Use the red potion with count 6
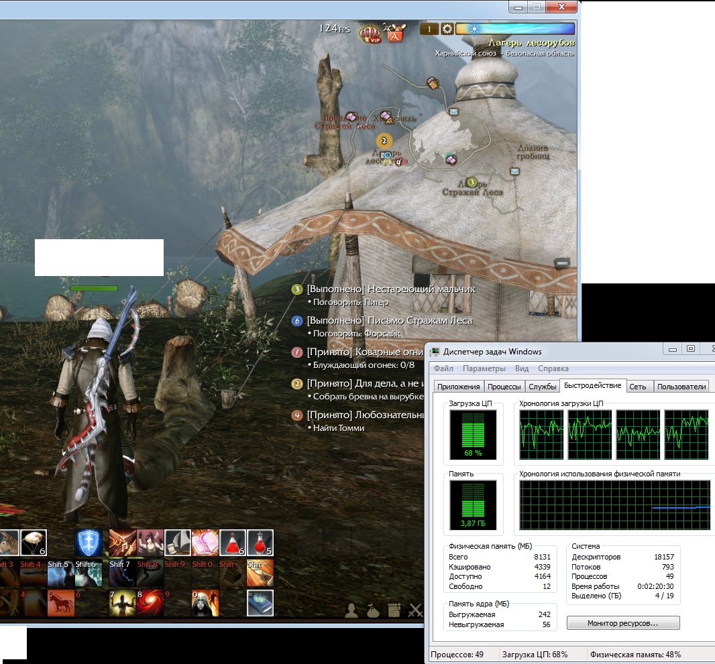715x664 pixels. [x=233, y=543]
